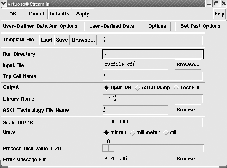Browse for the input GDS file
227x168 pixels.
coord(188,65)
